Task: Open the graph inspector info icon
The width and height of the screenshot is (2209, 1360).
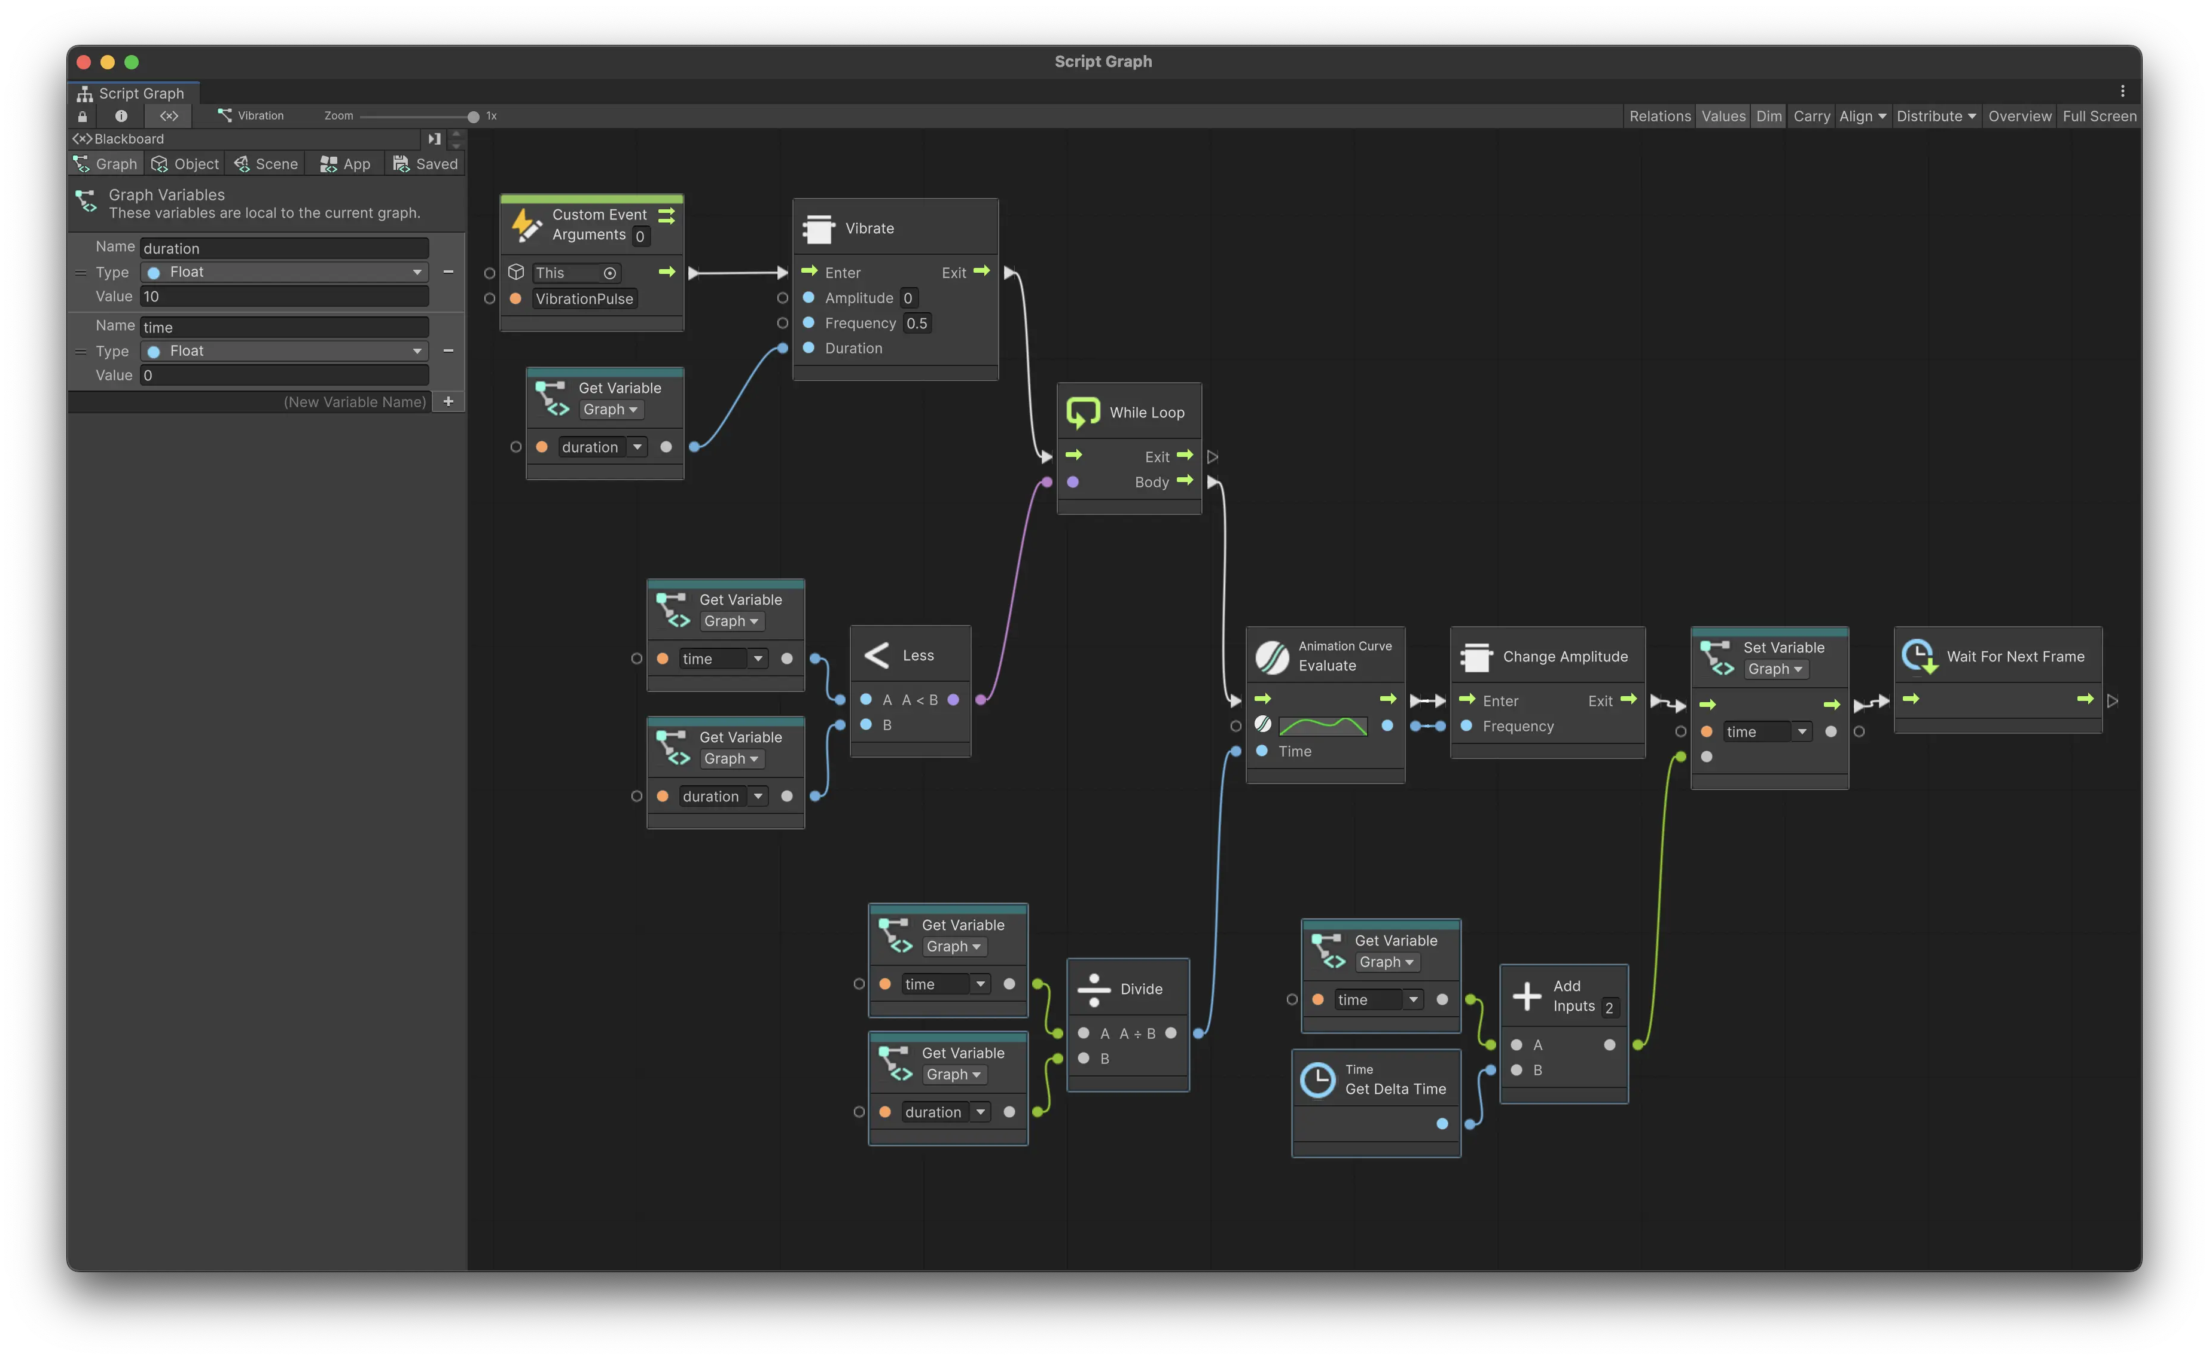Action: [121, 116]
